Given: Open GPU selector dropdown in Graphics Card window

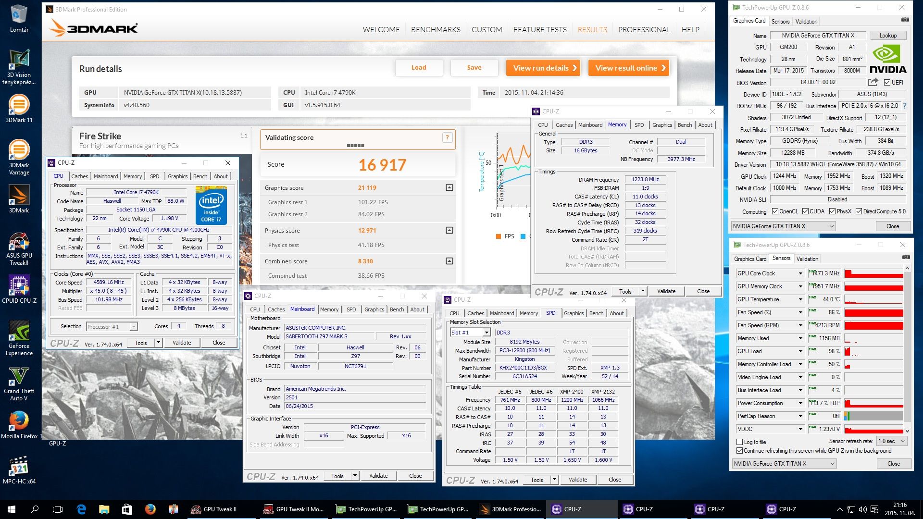Looking at the screenshot, I should pos(783,226).
